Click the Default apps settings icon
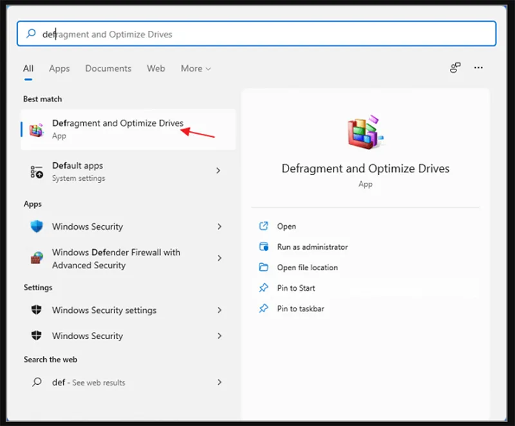Viewport: 515px width, 426px height. 37,172
